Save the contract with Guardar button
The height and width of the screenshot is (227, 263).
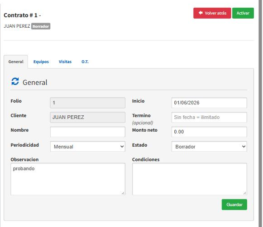pyautogui.click(x=234, y=204)
